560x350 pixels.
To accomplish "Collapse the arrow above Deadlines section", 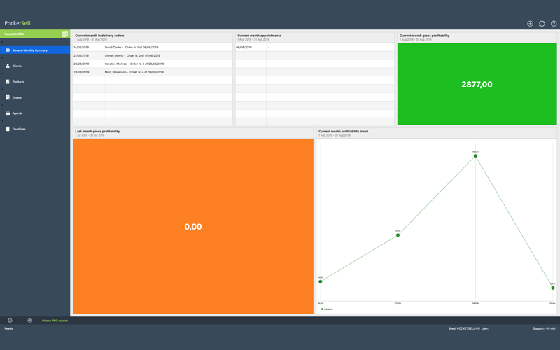I will click(3, 121).
